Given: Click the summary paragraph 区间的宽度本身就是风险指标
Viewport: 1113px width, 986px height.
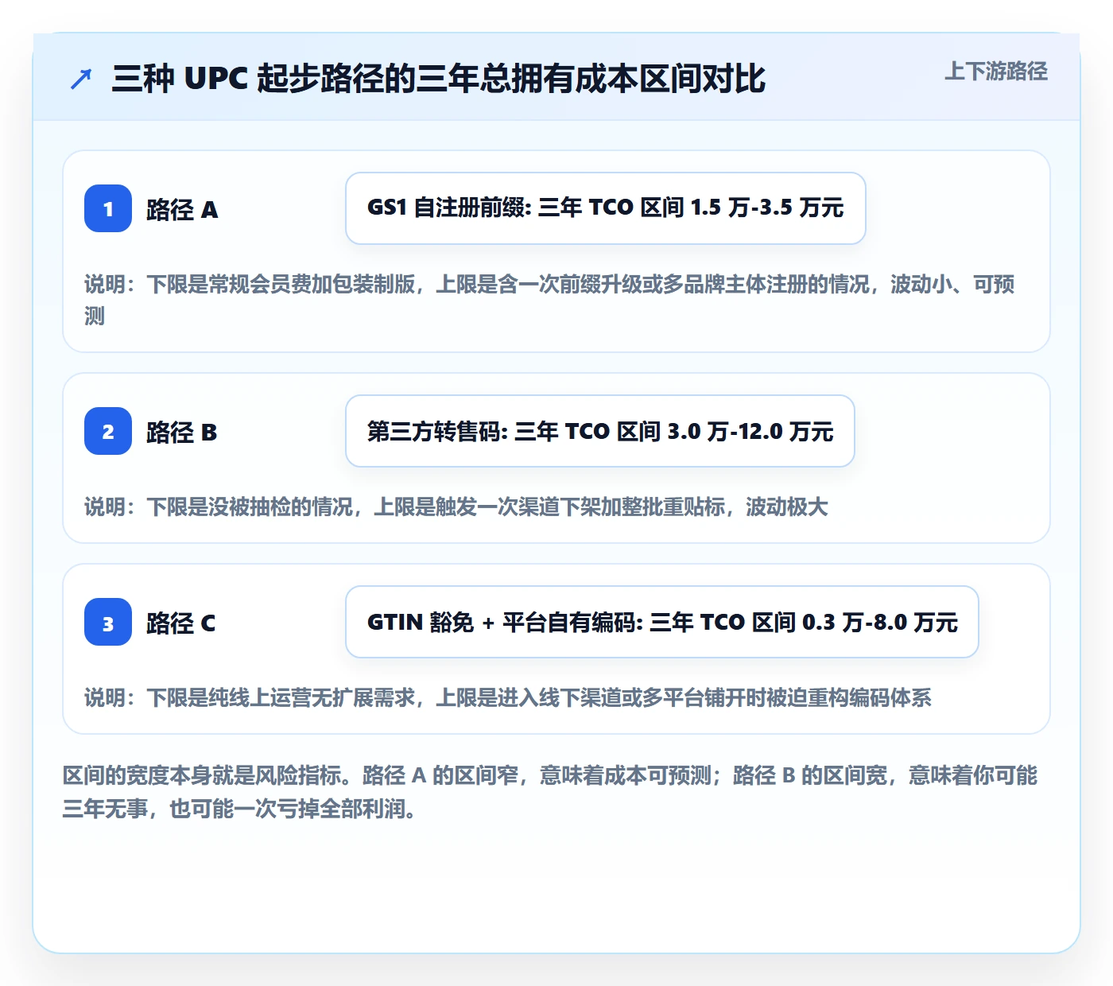Looking at the screenshot, I should click(550, 792).
